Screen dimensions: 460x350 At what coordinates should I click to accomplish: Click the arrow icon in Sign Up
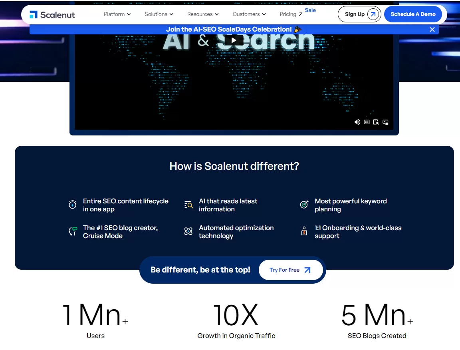pos(373,14)
